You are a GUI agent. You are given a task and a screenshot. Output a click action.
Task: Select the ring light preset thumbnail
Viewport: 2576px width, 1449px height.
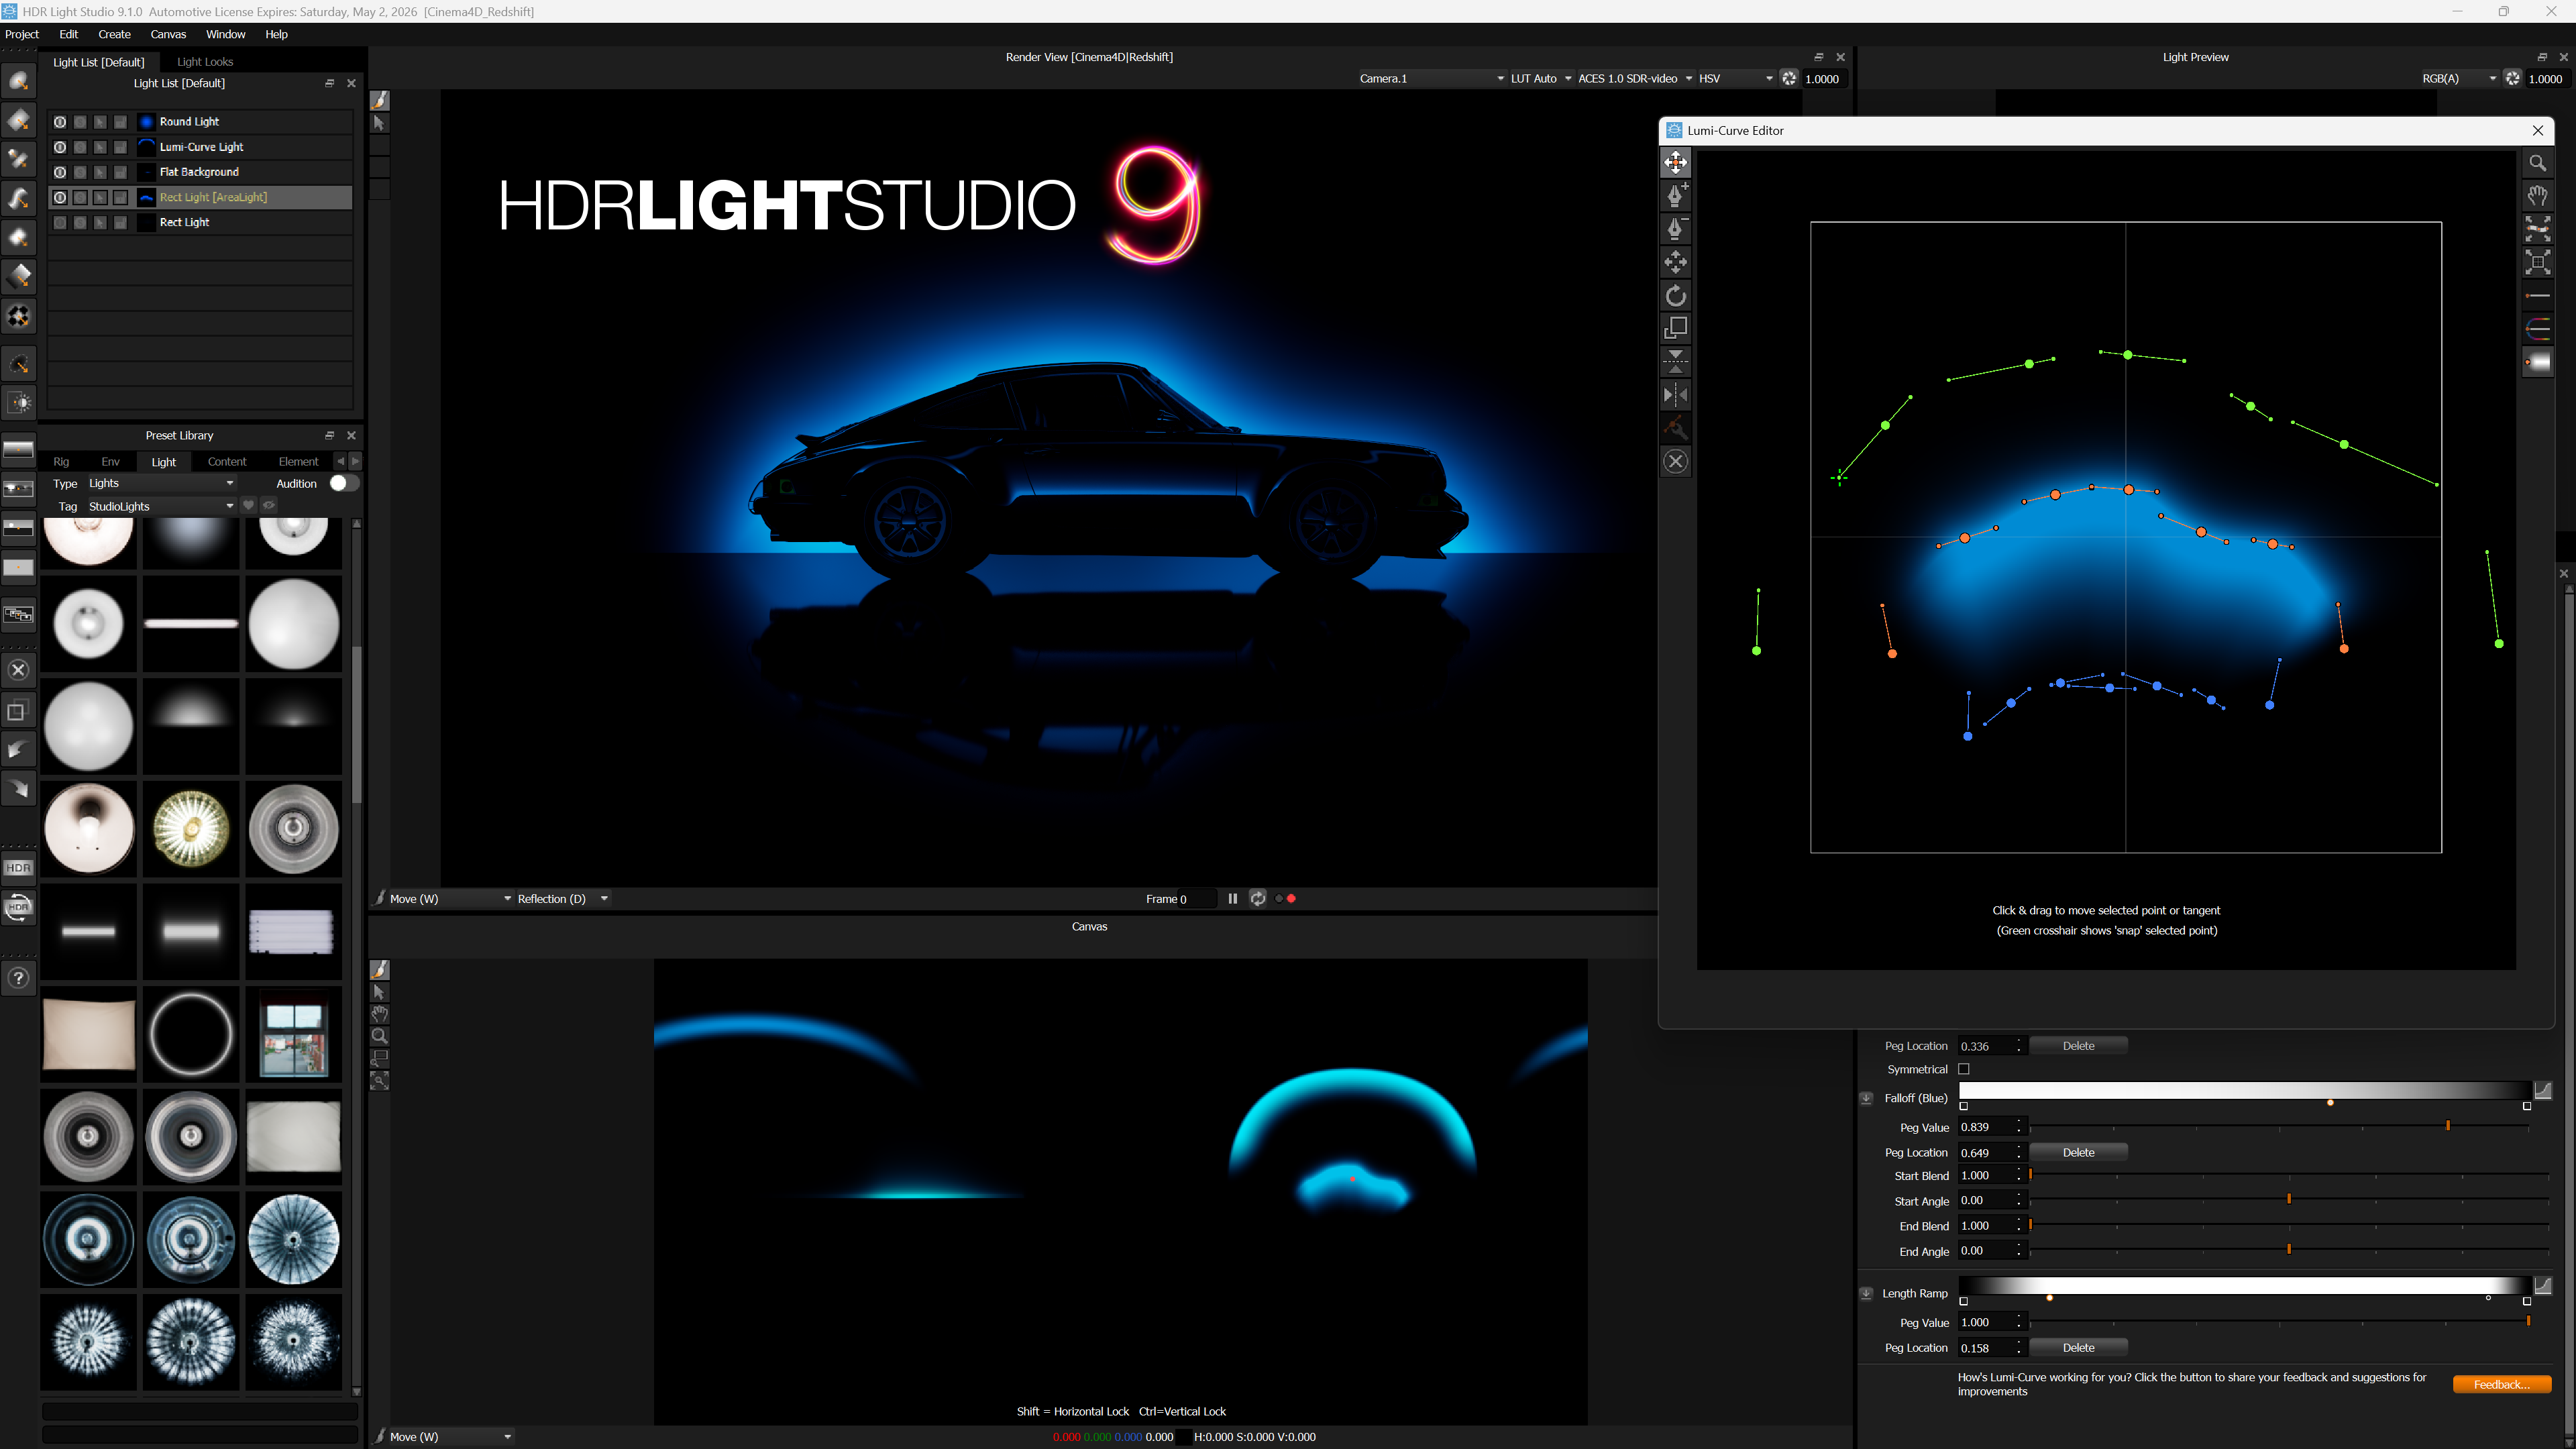point(190,1034)
